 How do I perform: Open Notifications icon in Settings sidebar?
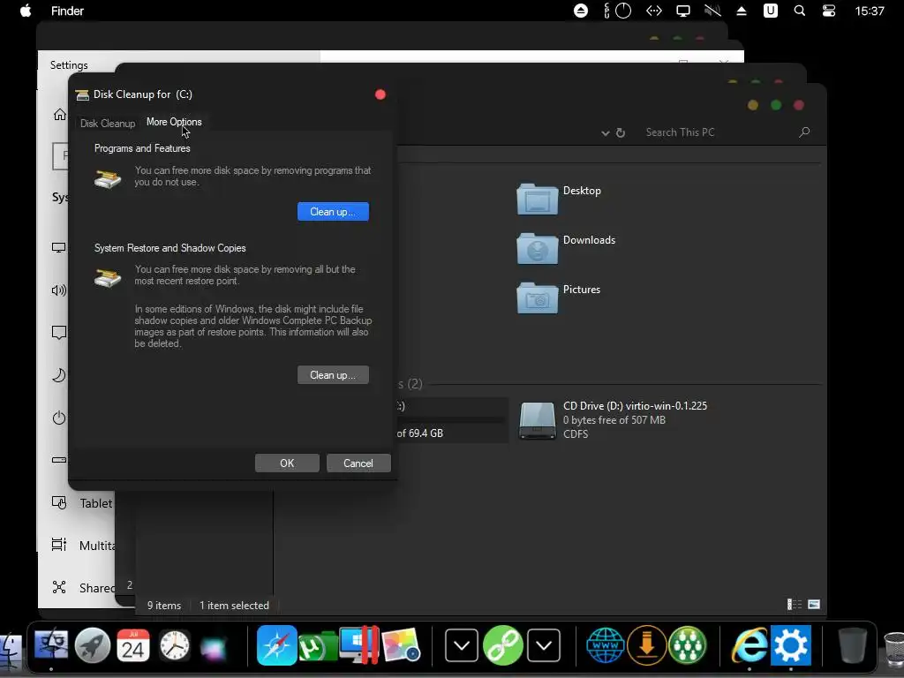[x=59, y=333]
